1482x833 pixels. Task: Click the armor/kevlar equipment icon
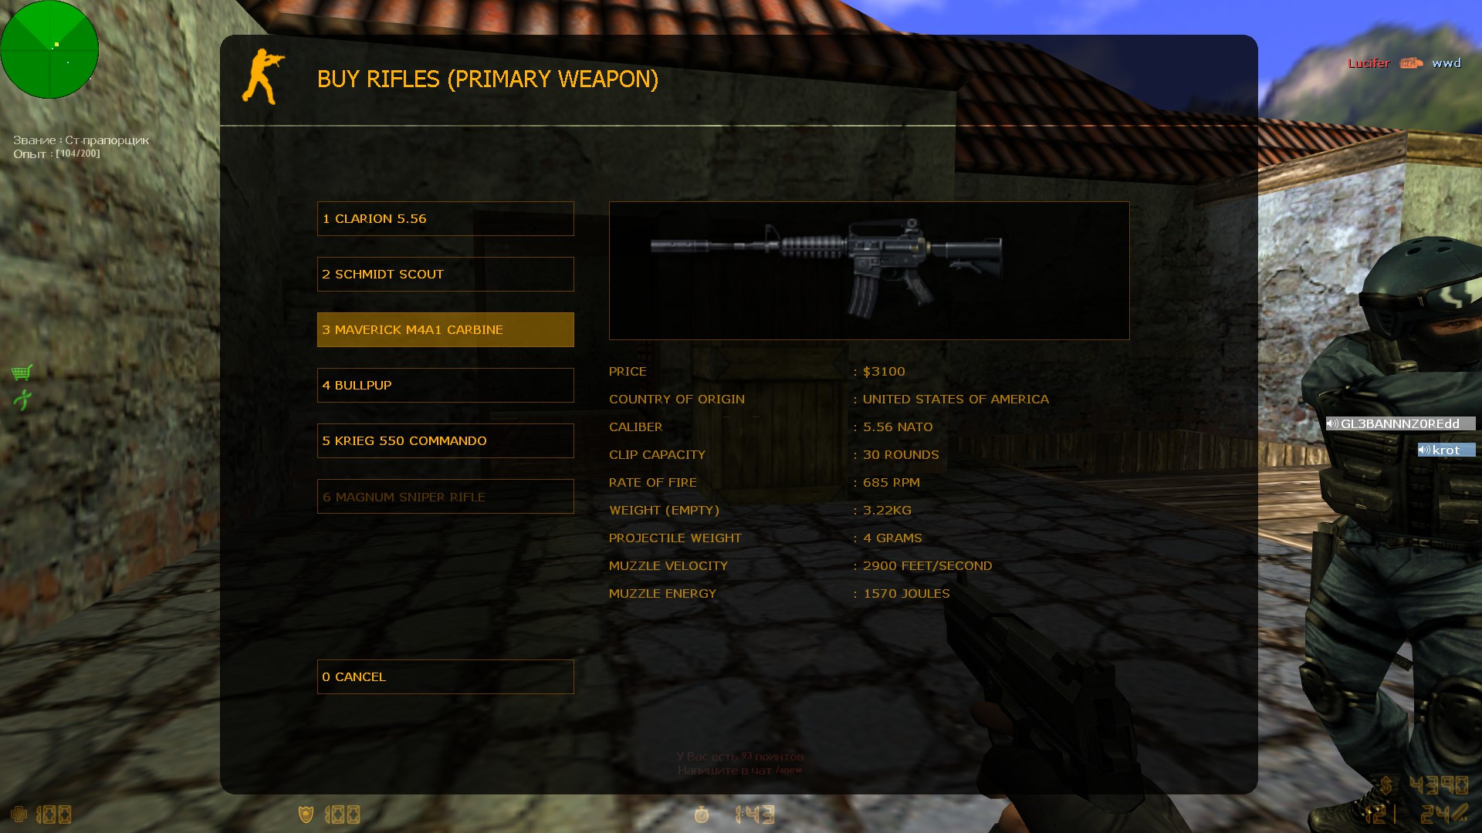click(x=303, y=814)
